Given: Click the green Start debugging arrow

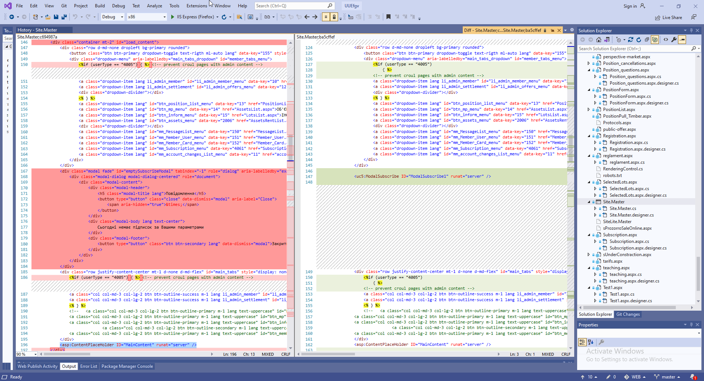Looking at the screenshot, I should click(173, 17).
